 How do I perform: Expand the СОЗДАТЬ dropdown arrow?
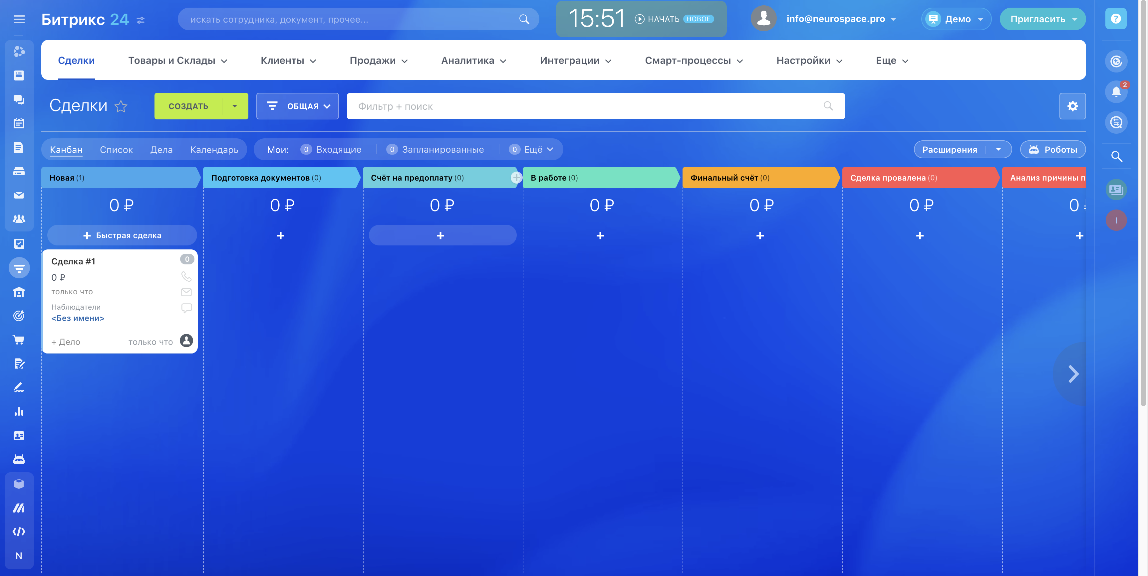(x=235, y=106)
